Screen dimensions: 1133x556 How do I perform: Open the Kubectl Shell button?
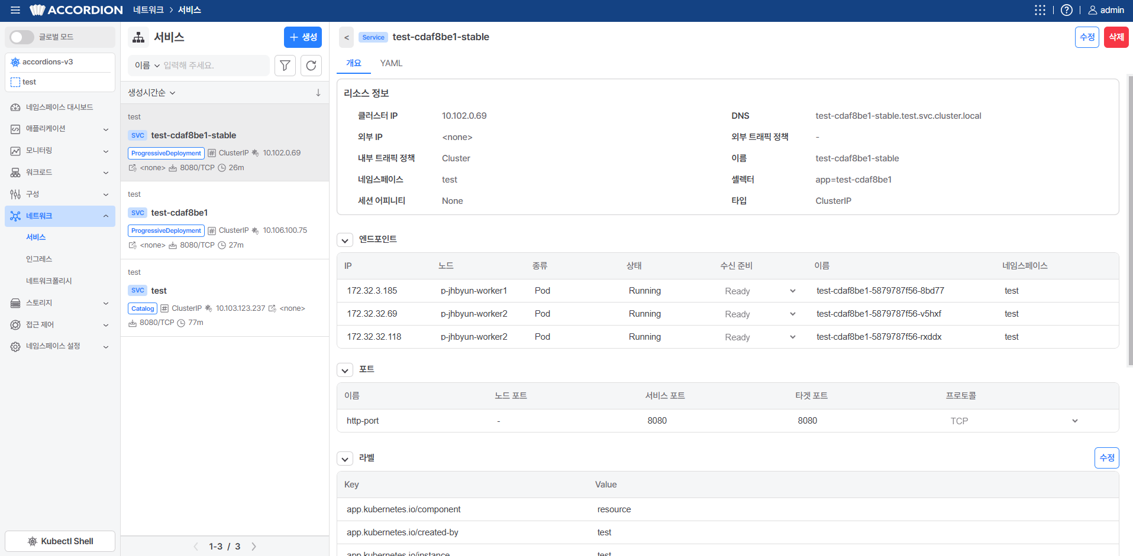coord(60,541)
